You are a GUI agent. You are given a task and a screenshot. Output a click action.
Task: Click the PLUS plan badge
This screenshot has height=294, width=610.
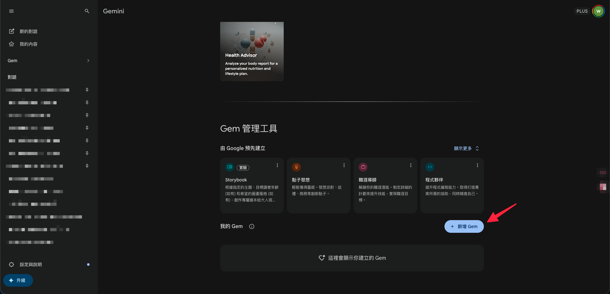click(582, 11)
